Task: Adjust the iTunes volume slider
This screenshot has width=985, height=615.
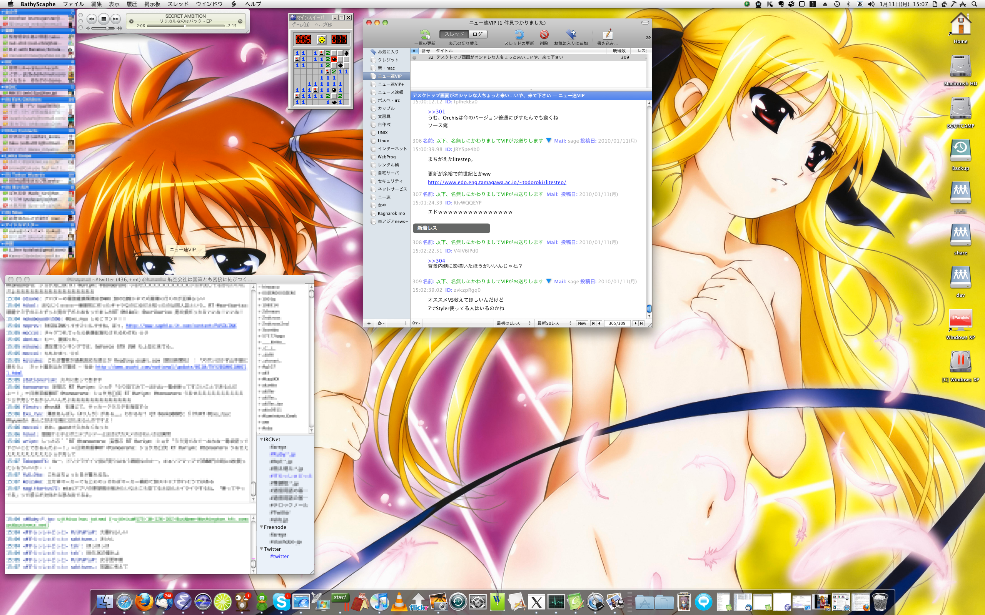Action: coord(104,28)
